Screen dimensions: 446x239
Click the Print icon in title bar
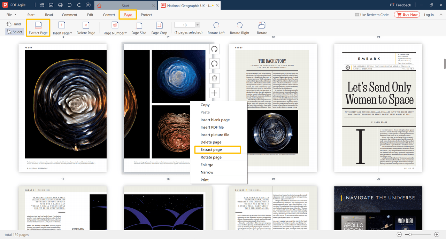(x=61, y=5)
